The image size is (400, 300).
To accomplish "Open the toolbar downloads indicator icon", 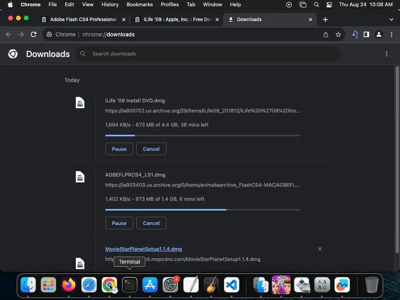I will [x=355, y=34].
